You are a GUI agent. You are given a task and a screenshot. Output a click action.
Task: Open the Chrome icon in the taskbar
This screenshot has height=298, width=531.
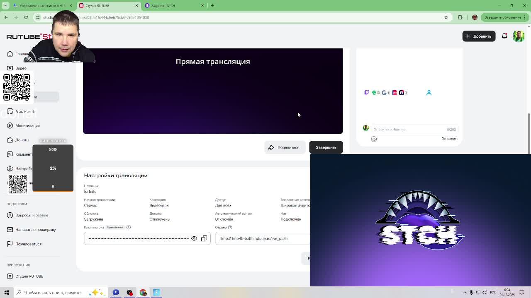(x=143, y=293)
